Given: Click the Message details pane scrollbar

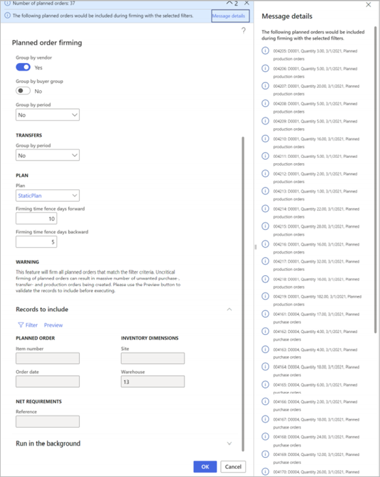Looking at the screenshot, I should pos(375,180).
